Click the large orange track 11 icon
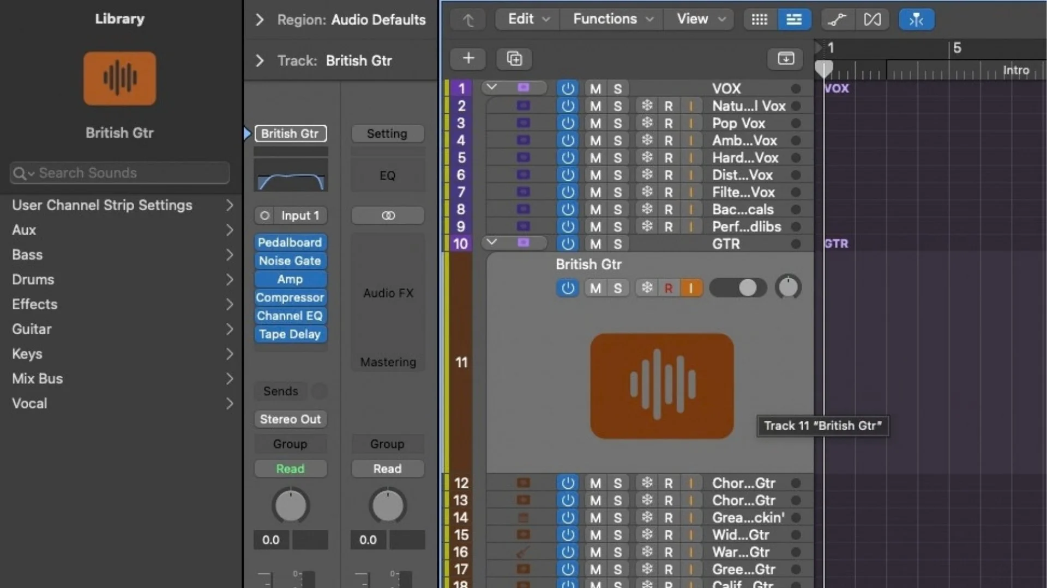The height and width of the screenshot is (588, 1047). 662,386
